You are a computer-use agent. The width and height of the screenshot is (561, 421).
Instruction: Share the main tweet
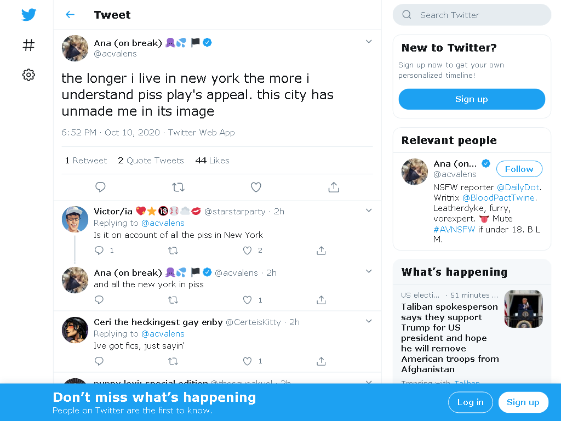click(334, 187)
